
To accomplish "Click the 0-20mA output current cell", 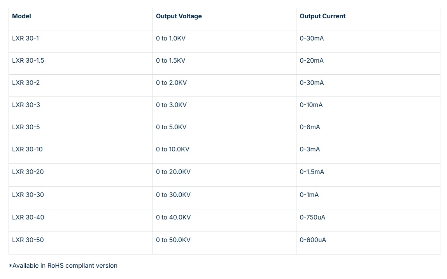I will click(312, 61).
